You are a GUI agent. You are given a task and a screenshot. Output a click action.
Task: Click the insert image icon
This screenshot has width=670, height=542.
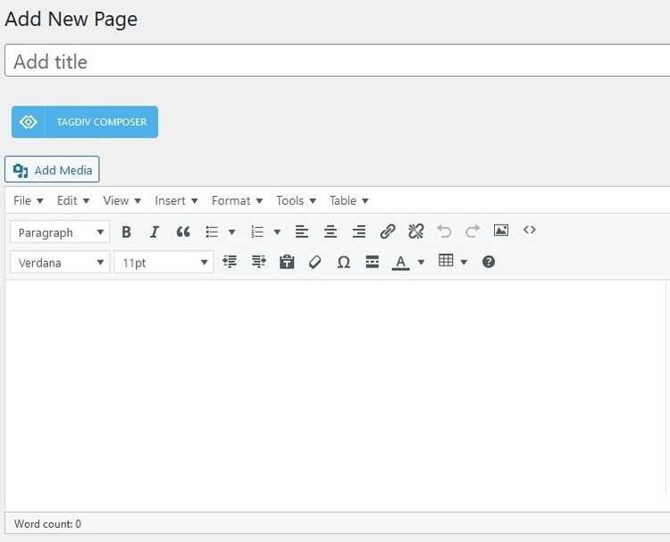coord(501,231)
